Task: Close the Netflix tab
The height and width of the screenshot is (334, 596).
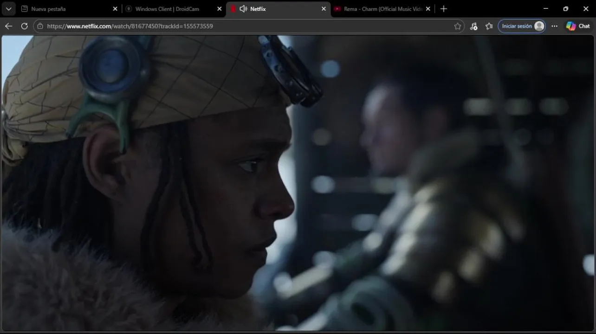Action: pos(324,9)
